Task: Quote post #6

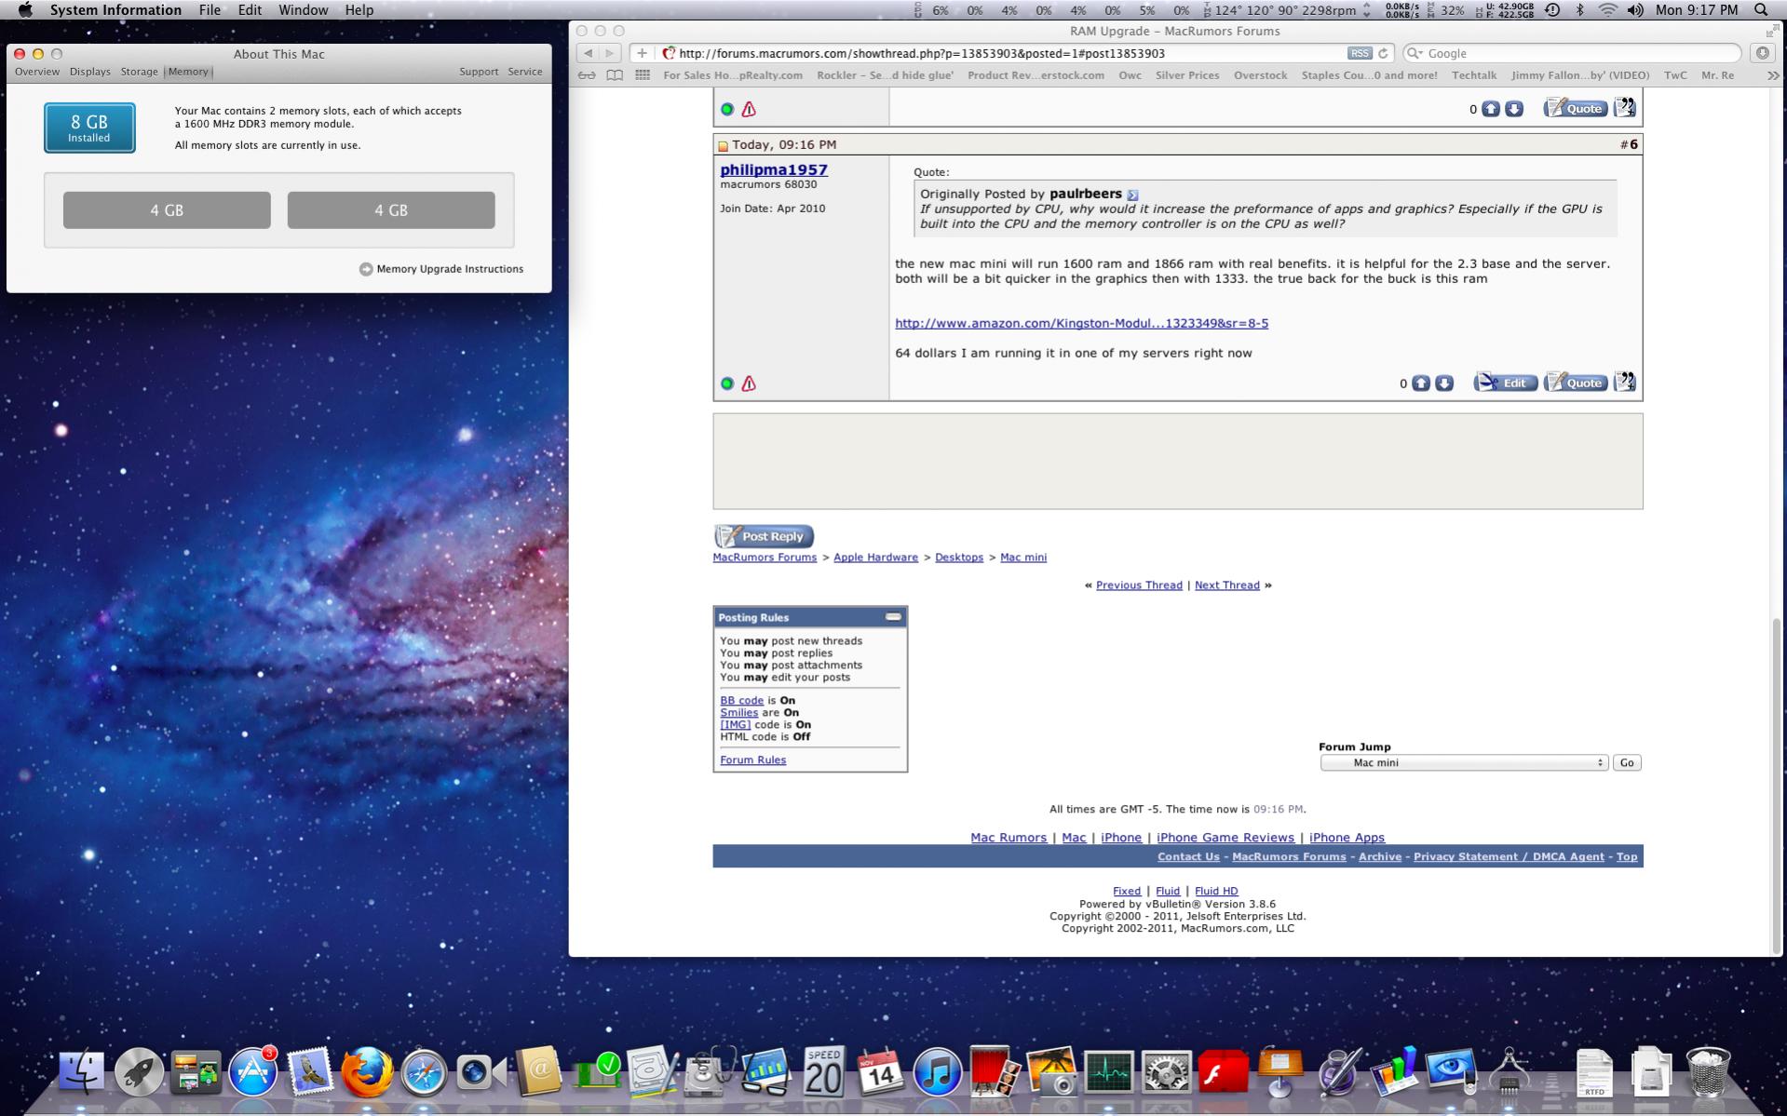Action: 1576,383
